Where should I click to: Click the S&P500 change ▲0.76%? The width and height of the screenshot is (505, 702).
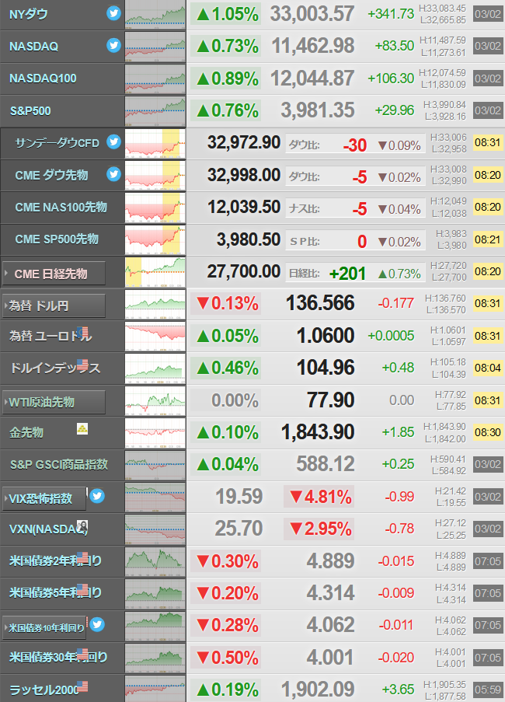[x=227, y=110]
